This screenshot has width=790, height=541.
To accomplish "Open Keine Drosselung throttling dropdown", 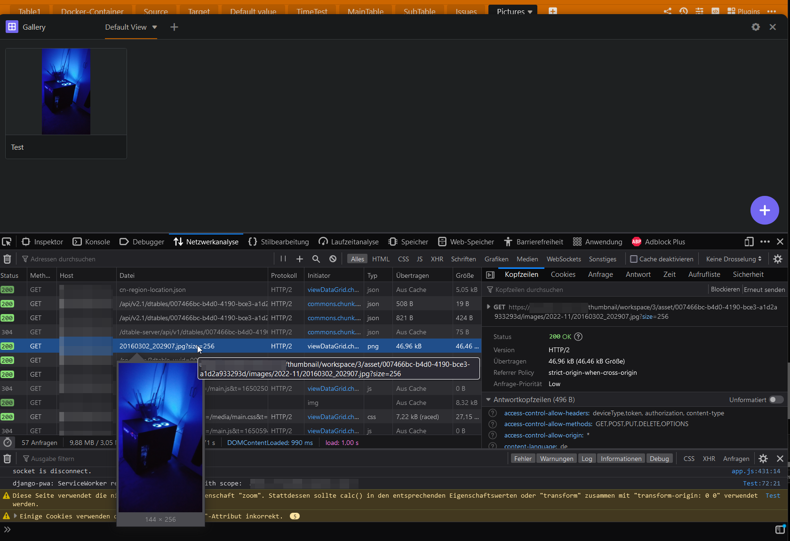I will tap(733, 259).
